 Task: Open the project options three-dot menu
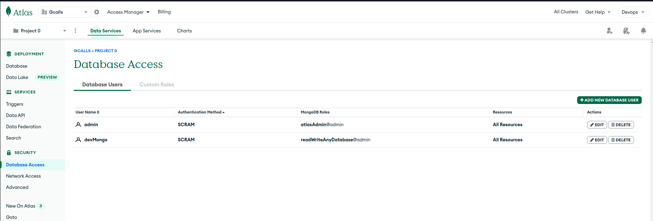tap(75, 31)
